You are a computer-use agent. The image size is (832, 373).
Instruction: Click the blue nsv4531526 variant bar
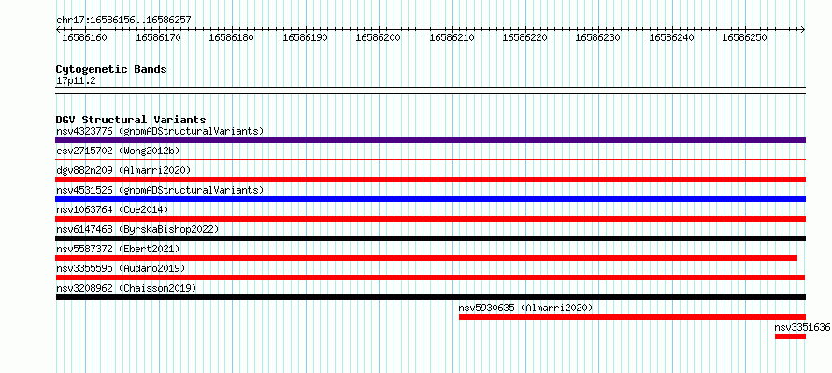(430, 199)
